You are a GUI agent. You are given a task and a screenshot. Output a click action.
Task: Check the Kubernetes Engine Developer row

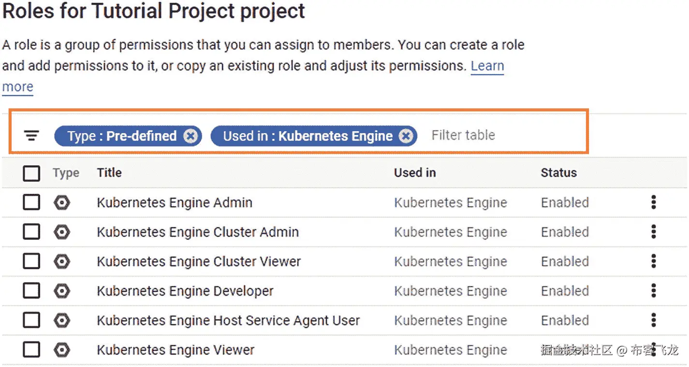pos(31,291)
